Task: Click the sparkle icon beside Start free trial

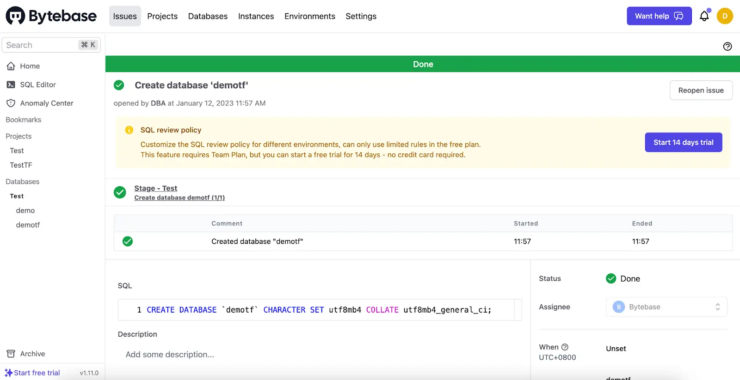Action: coord(8,373)
